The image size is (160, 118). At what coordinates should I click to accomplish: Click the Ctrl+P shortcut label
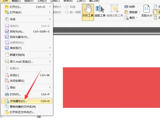tap(45, 94)
